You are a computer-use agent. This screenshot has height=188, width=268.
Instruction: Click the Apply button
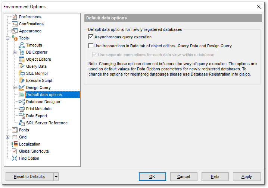tap(246, 177)
